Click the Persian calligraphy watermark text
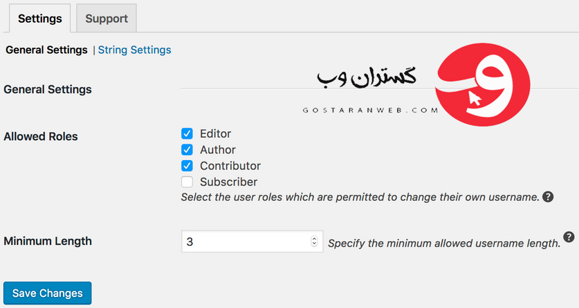Image resolution: width=579 pixels, height=308 pixels. click(367, 77)
